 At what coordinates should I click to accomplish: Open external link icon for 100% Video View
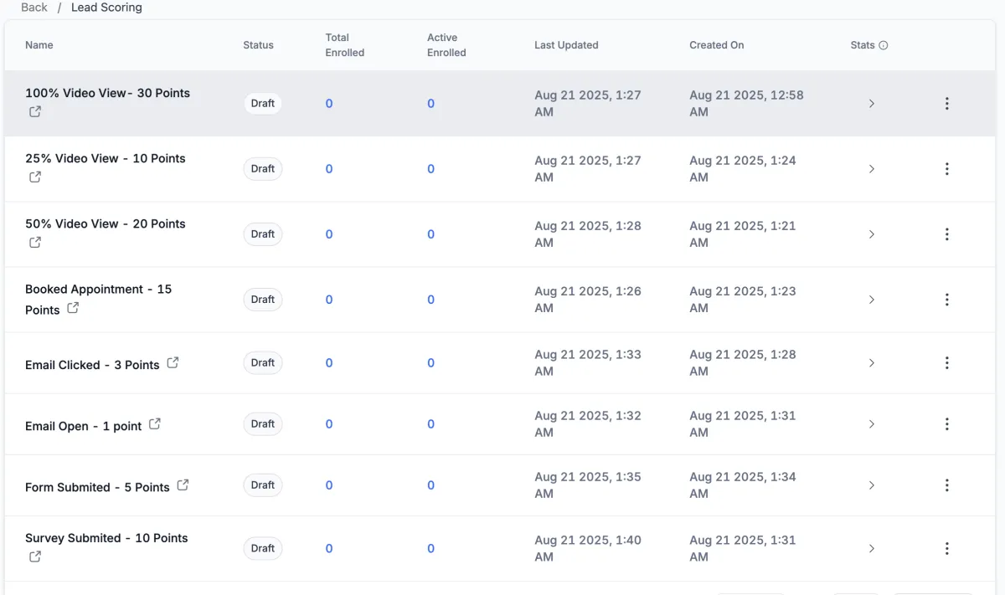[35, 112]
